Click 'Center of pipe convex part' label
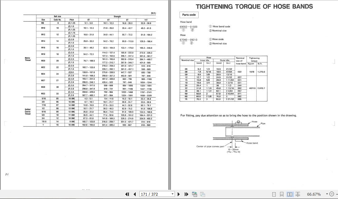 tap(210, 146)
